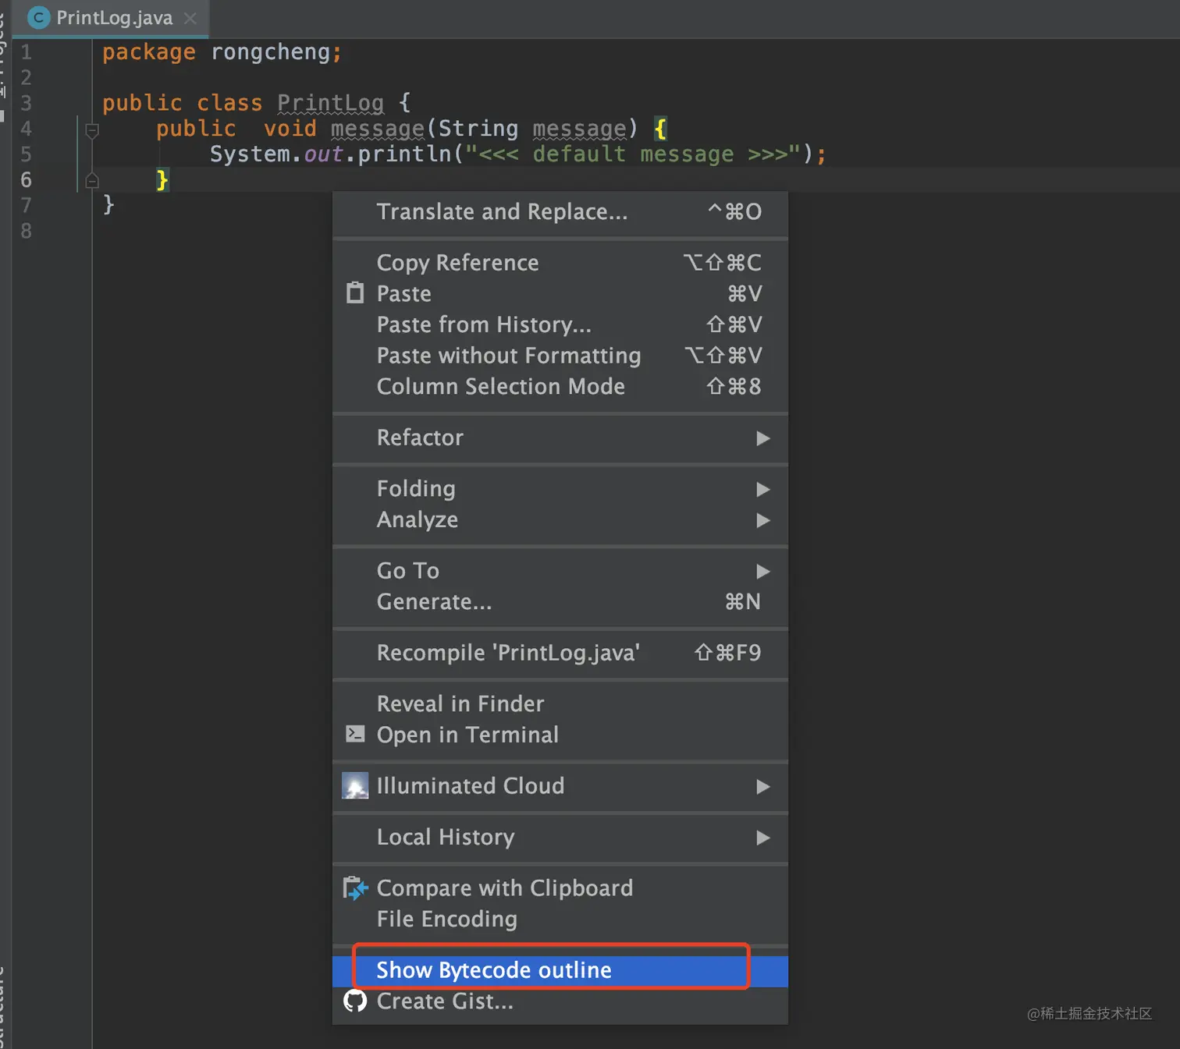This screenshot has width=1180, height=1049.
Task: Click the String parameter type on line 4
Action: click(478, 129)
